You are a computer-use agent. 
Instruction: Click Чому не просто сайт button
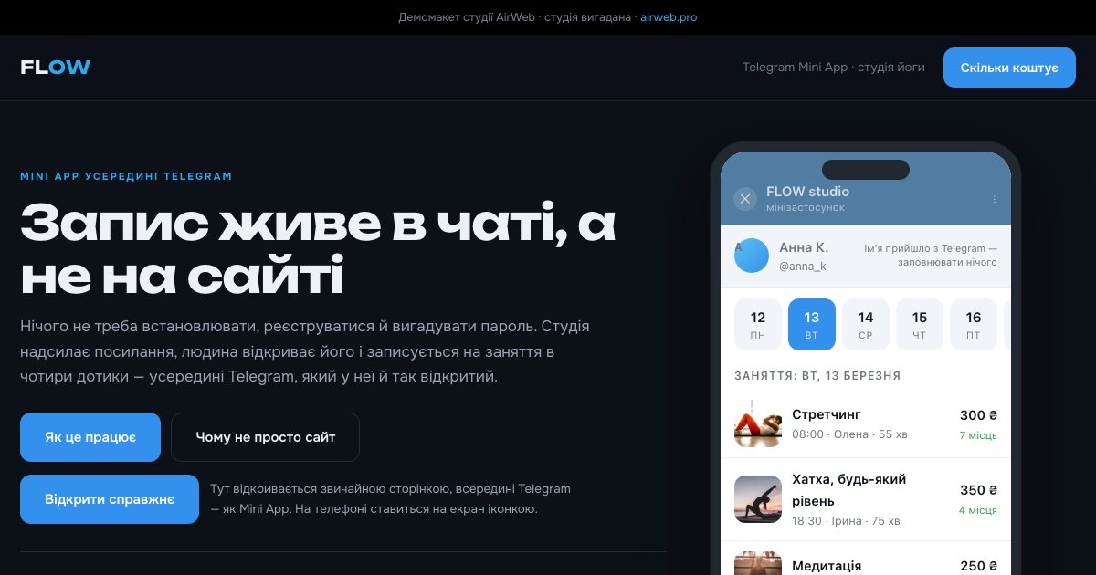coord(266,437)
